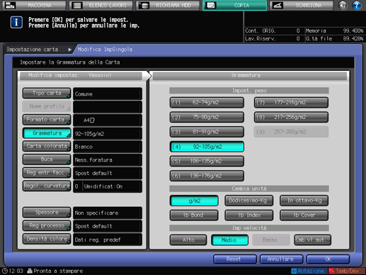The height and width of the screenshot is (275, 366).
Task: Select weight (7) 177-216g/m2
Action: [x=291, y=103]
